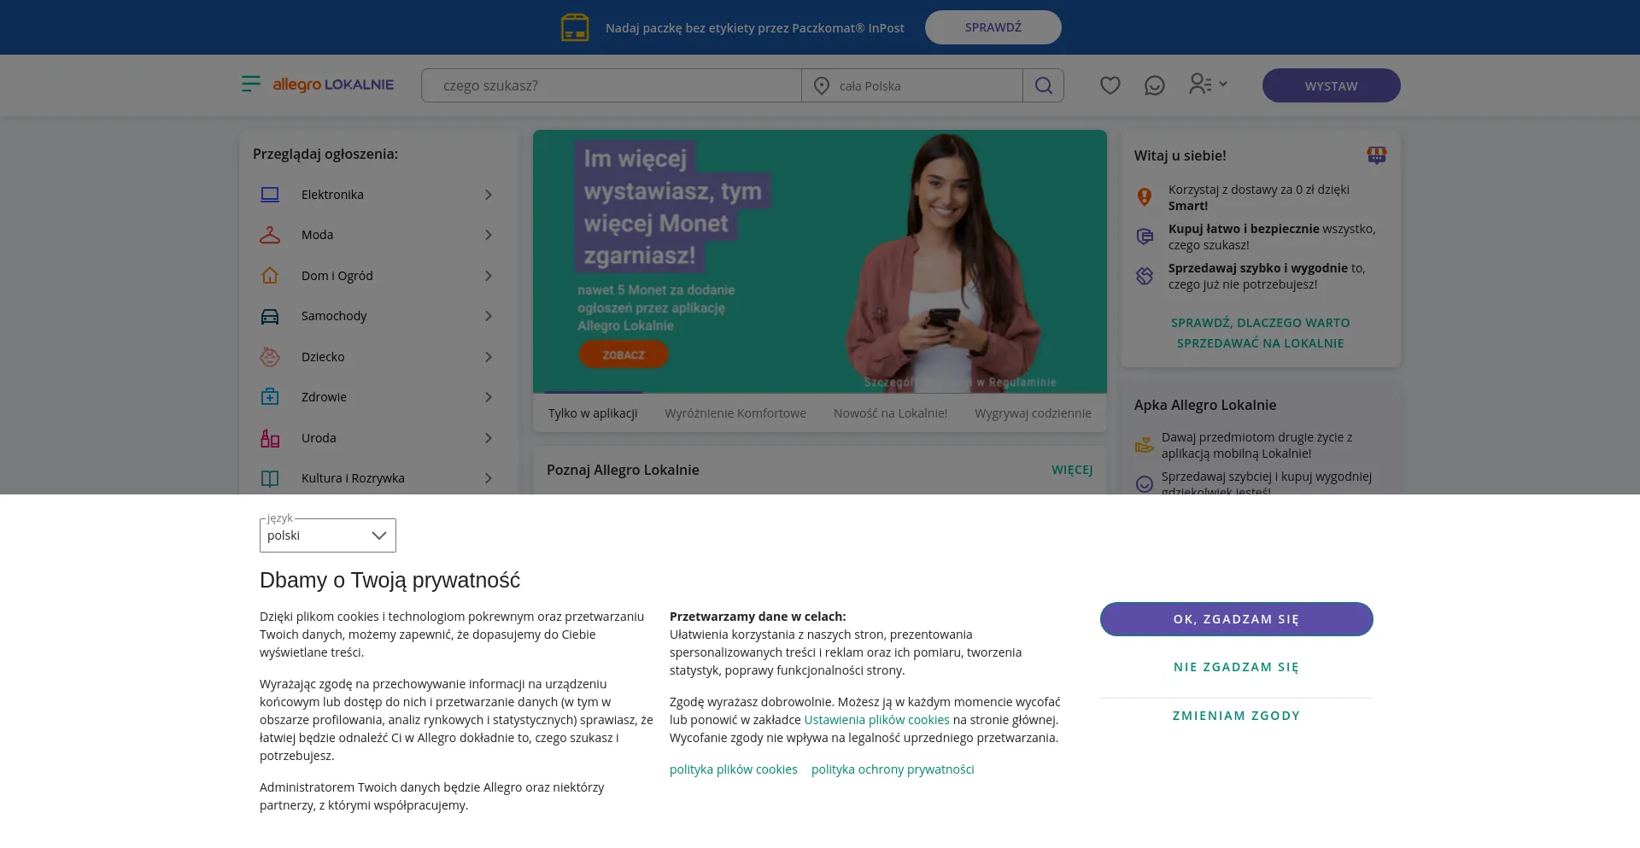Open polityka ochrony prywatności link

tap(893, 769)
